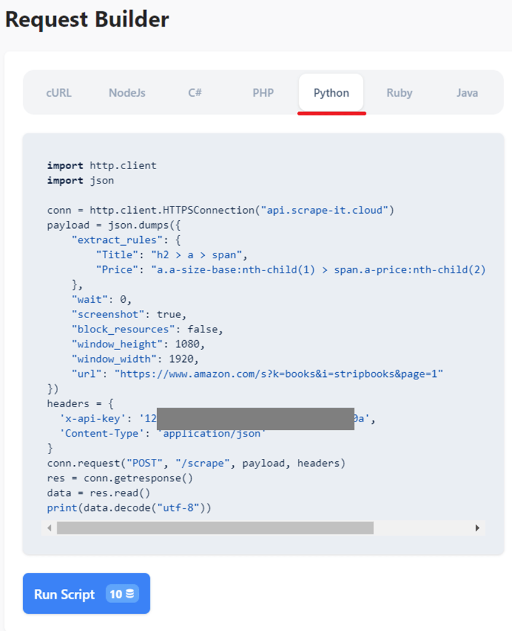
Task: Click the redacted x-api-key value
Action: point(255,418)
